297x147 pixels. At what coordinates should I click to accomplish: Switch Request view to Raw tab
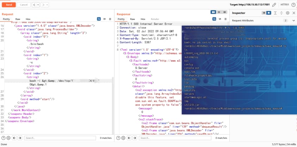[18, 19]
